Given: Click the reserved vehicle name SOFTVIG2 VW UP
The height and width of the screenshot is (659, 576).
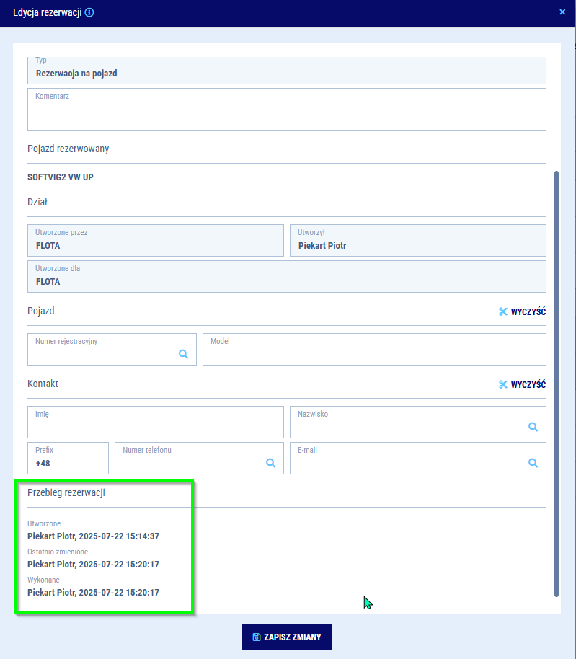Looking at the screenshot, I should pyautogui.click(x=61, y=177).
